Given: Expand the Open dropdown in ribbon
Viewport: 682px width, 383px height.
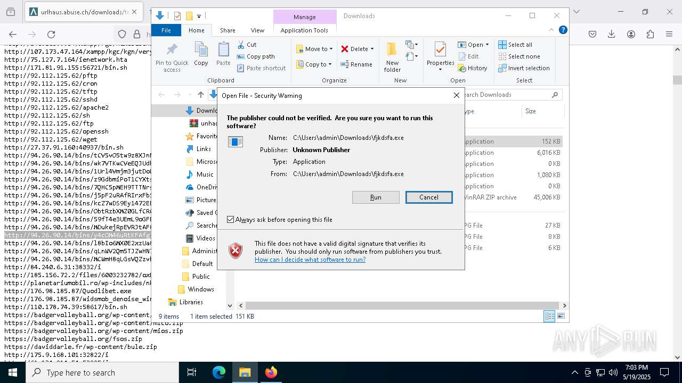Looking at the screenshot, I should (x=487, y=45).
